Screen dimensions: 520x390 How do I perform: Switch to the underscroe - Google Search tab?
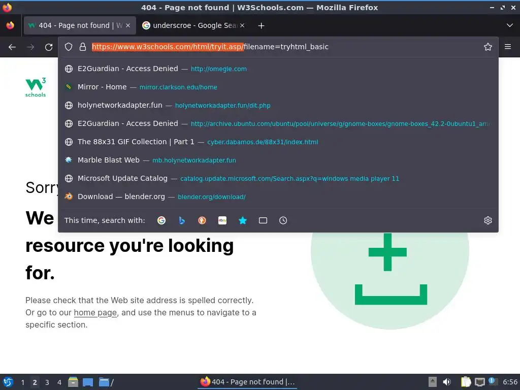pyautogui.click(x=193, y=25)
